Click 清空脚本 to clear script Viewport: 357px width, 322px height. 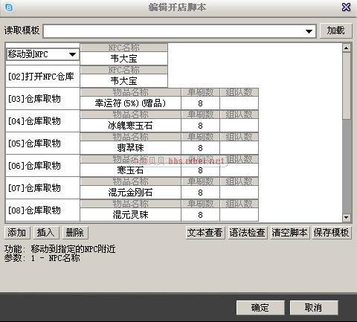(x=289, y=233)
